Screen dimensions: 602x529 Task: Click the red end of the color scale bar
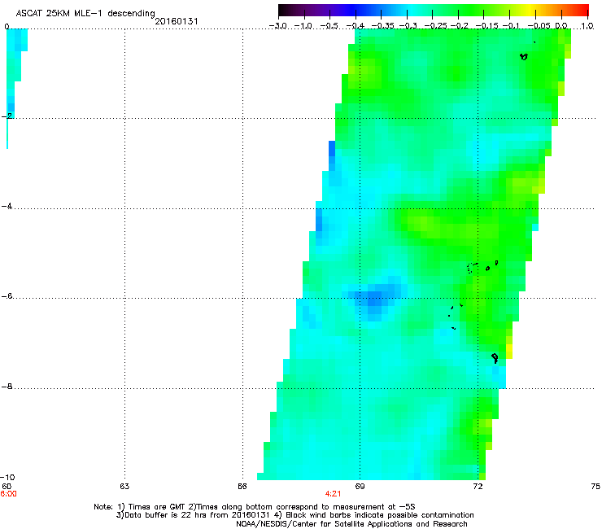pyautogui.click(x=582, y=11)
